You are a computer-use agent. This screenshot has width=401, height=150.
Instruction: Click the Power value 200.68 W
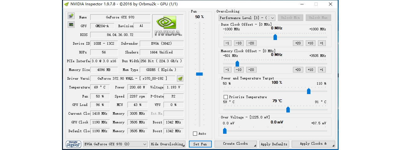click(x=137, y=87)
